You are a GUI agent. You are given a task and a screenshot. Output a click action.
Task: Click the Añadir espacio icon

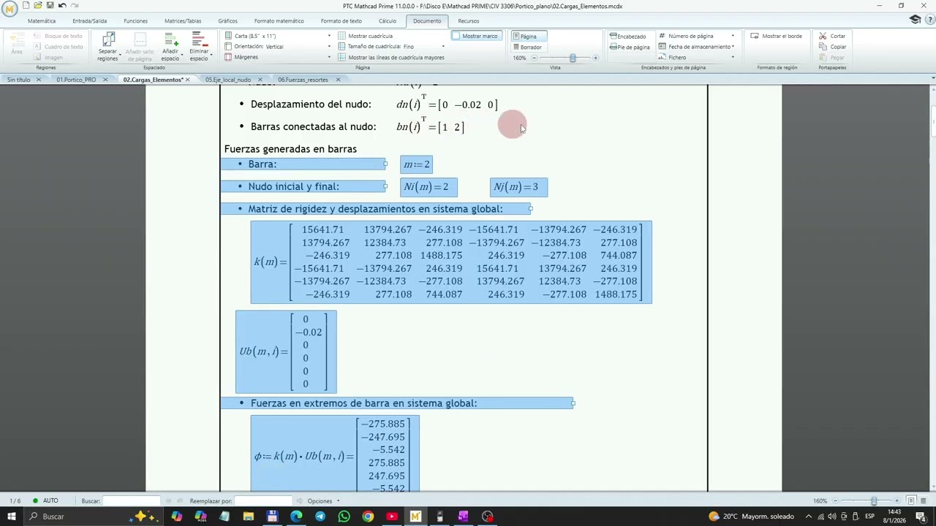pyautogui.click(x=170, y=39)
